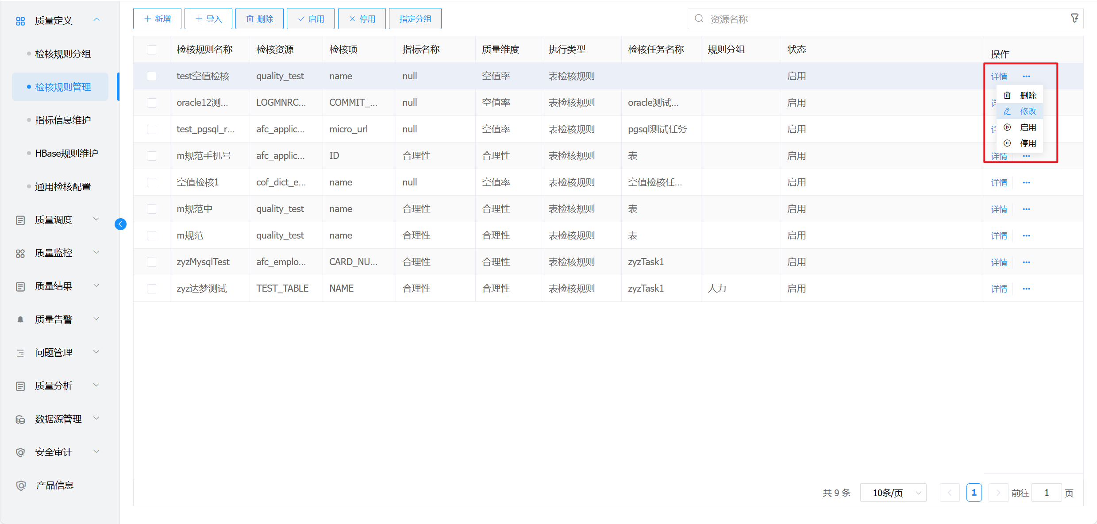Viewport: 1097px width, 524px height.
Task: Click the filter funnel icon in search bar
Action: point(1074,19)
